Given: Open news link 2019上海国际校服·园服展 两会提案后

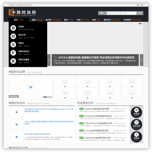Looking at the screenshot, I should click(x=49, y=123).
